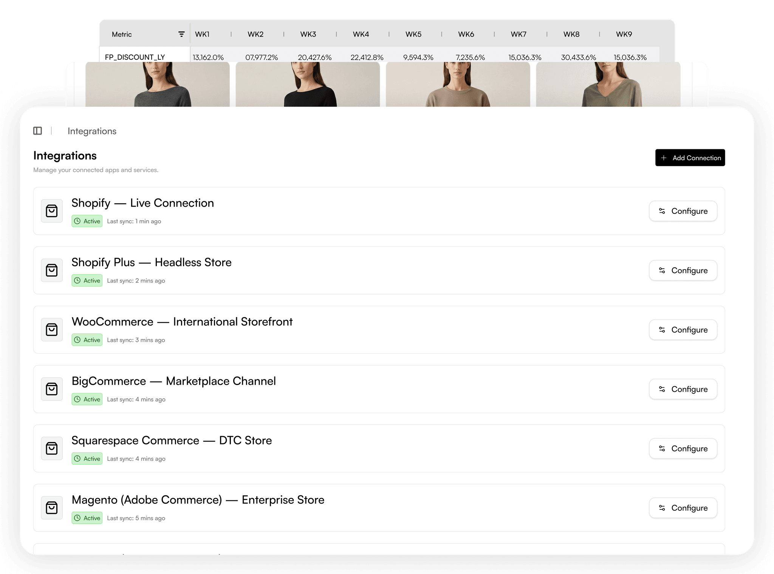Toggle the sidebar panel icon
This screenshot has width=774, height=574.
click(x=37, y=131)
